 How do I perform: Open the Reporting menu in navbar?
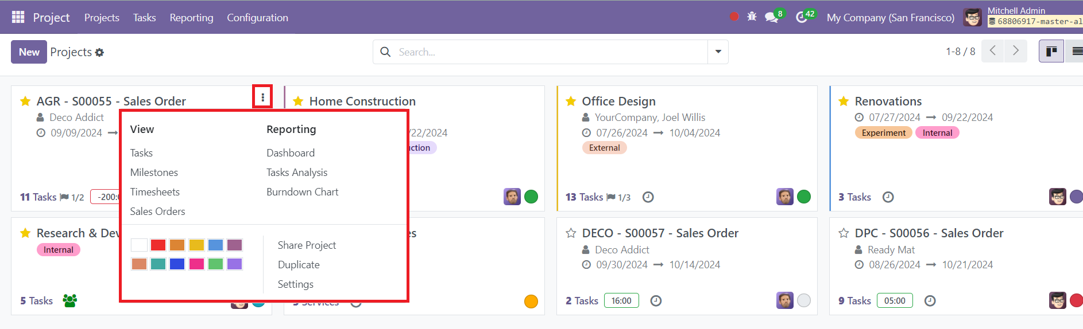pos(191,18)
